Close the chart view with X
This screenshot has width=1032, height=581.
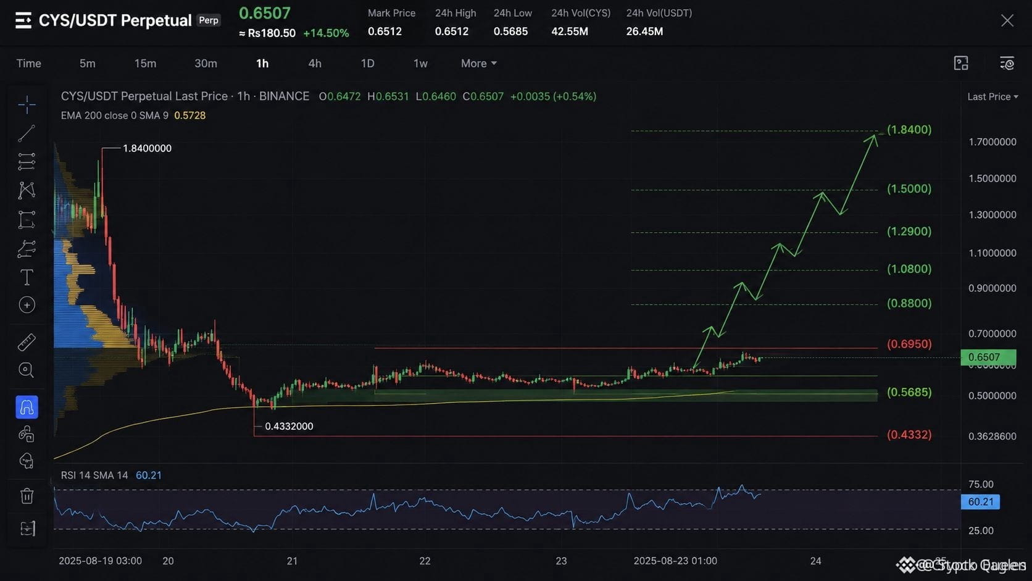(1007, 20)
